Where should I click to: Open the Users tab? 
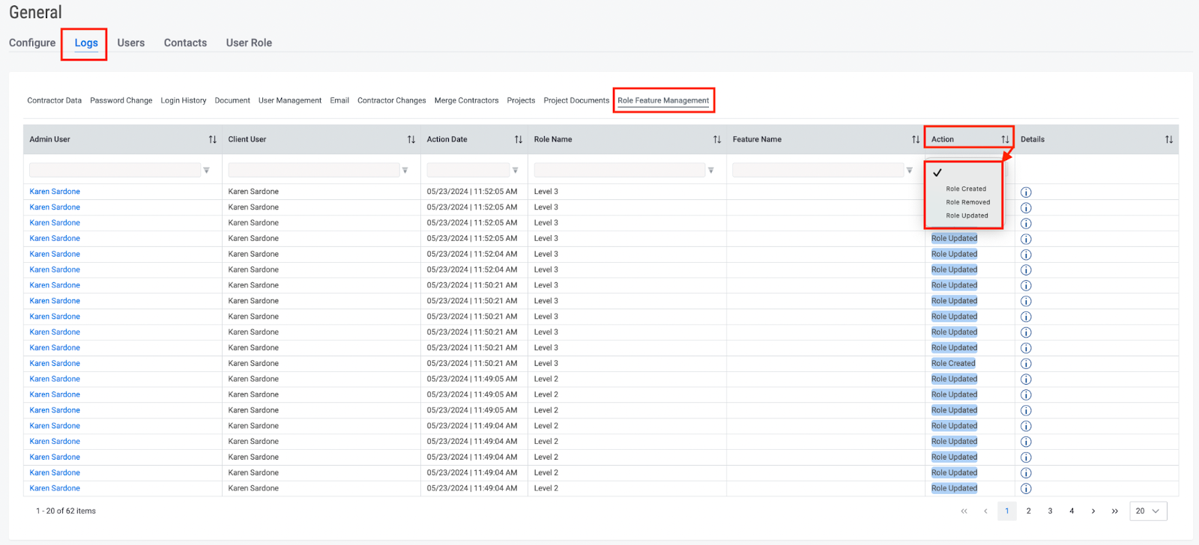coord(131,43)
